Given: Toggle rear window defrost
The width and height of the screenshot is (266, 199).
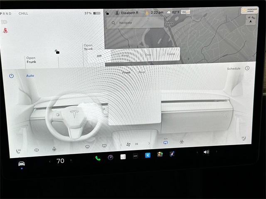Looking at the screenshot, I should 104,146.
